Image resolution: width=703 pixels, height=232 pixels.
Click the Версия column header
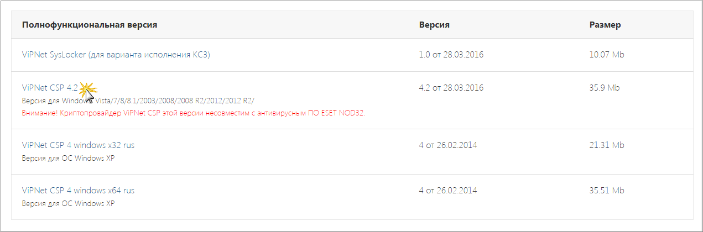[x=434, y=25]
